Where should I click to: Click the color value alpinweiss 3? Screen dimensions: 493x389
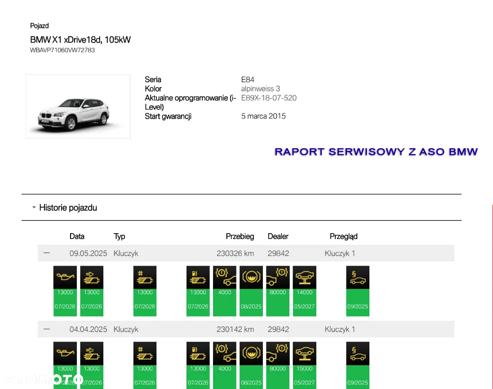tap(261, 88)
